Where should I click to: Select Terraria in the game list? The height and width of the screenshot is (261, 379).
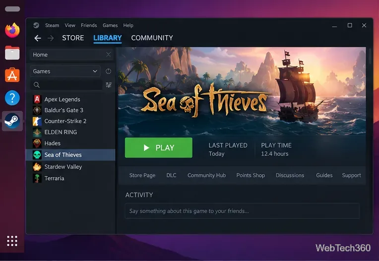(70, 178)
